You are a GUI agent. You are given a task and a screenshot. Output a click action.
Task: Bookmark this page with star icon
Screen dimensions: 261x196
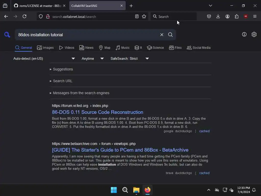coord(144,16)
